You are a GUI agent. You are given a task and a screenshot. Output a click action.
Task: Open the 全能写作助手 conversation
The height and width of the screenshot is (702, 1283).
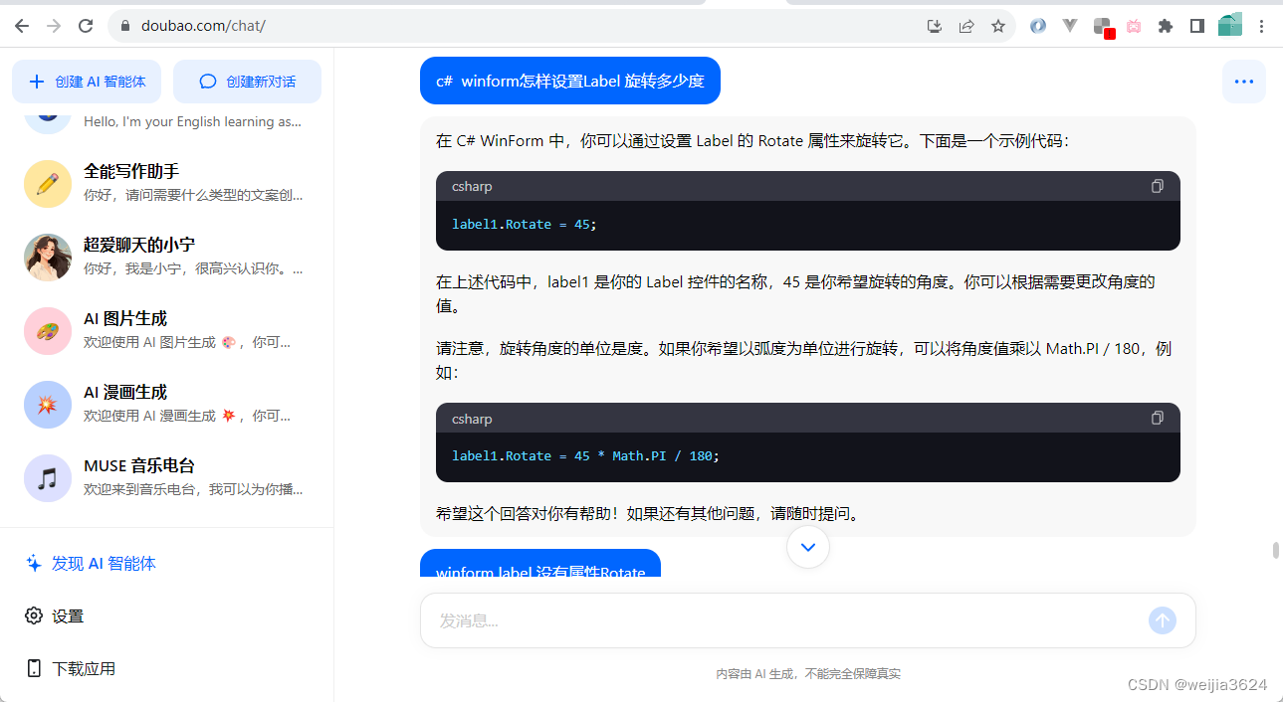coord(166,184)
